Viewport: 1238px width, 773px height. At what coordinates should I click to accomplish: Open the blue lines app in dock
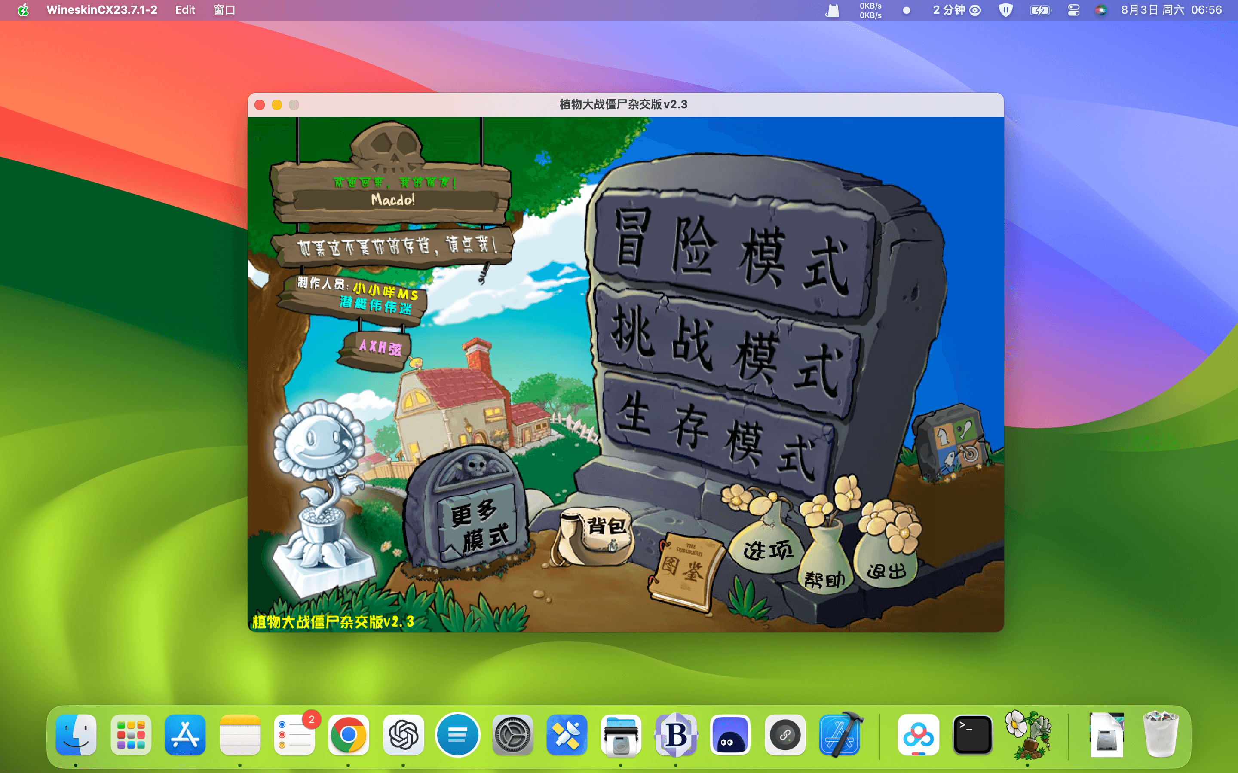(x=457, y=735)
